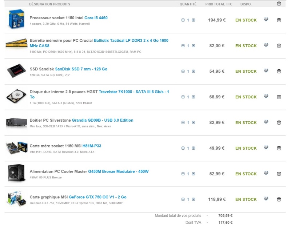
Task: Open G450M Bronze Modulaire 450W link
Action: (x=119, y=171)
